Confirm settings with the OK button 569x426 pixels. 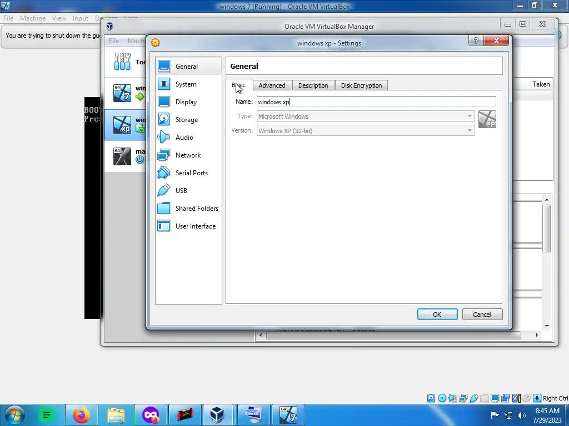click(x=437, y=315)
